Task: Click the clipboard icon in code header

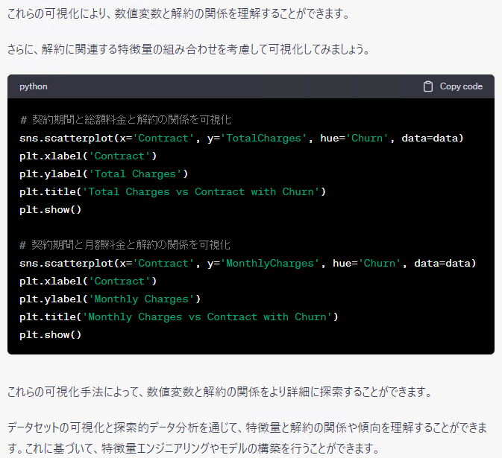Action: (x=428, y=86)
